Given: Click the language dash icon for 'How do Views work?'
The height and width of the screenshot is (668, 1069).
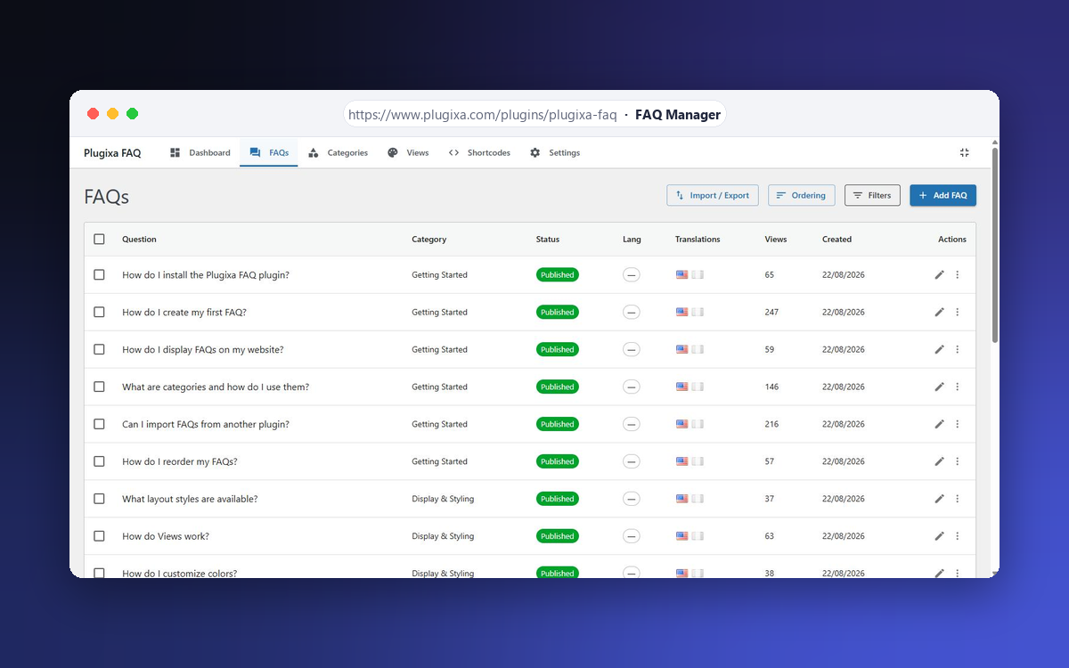Looking at the screenshot, I should click(x=632, y=536).
